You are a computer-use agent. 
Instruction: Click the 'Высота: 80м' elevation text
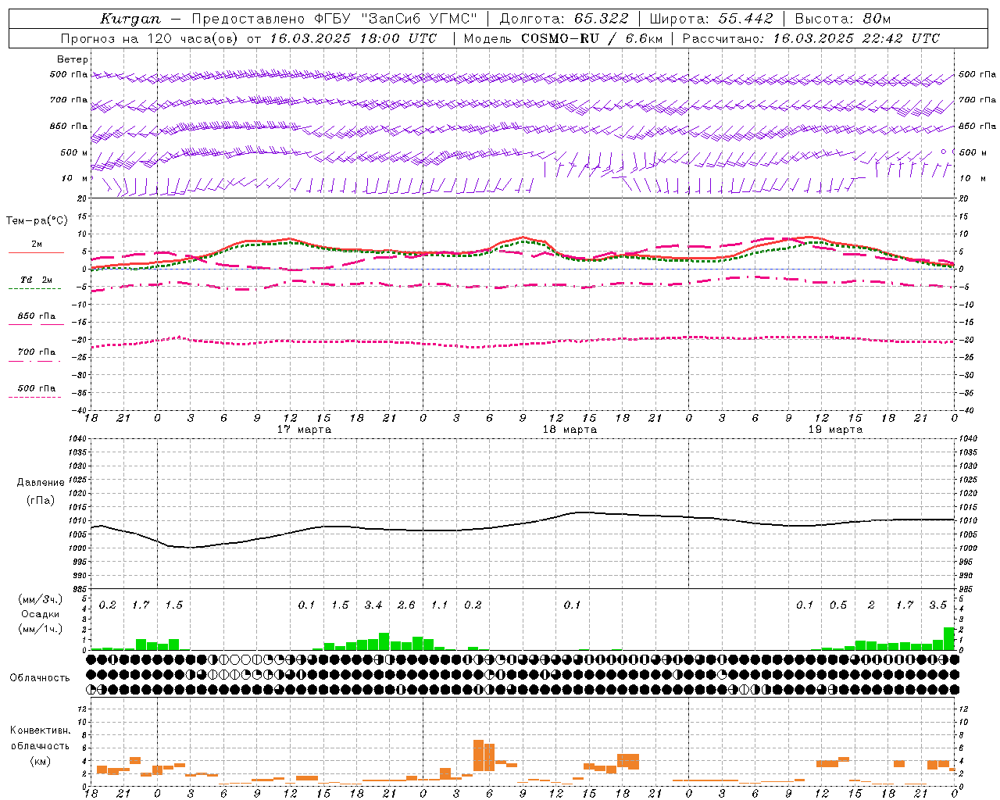click(842, 19)
